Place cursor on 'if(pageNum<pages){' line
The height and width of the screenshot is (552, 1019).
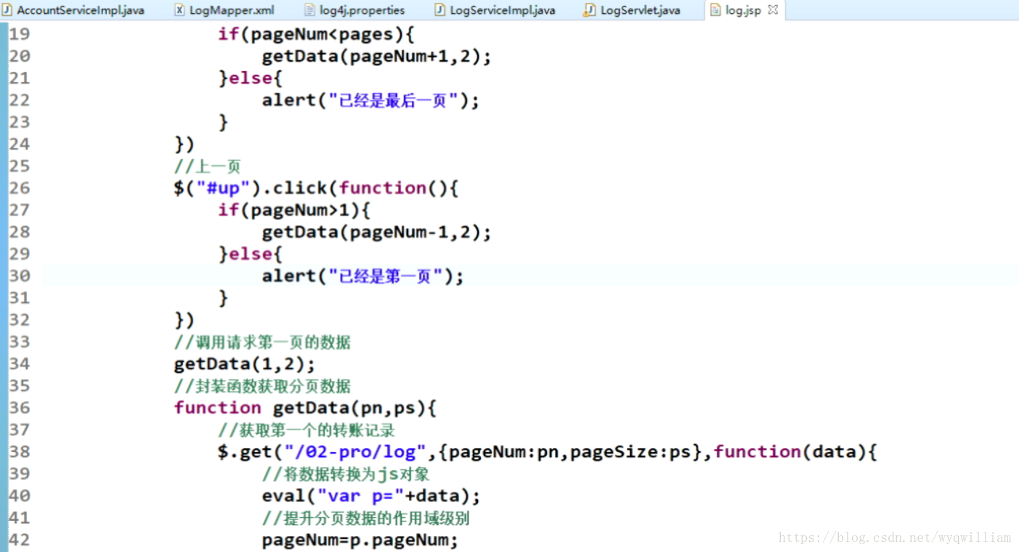[315, 34]
